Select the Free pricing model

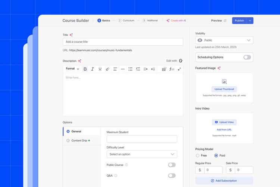[x=198, y=156]
